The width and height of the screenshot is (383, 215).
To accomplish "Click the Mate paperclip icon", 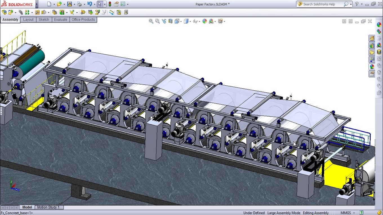I will tap(21, 12).
